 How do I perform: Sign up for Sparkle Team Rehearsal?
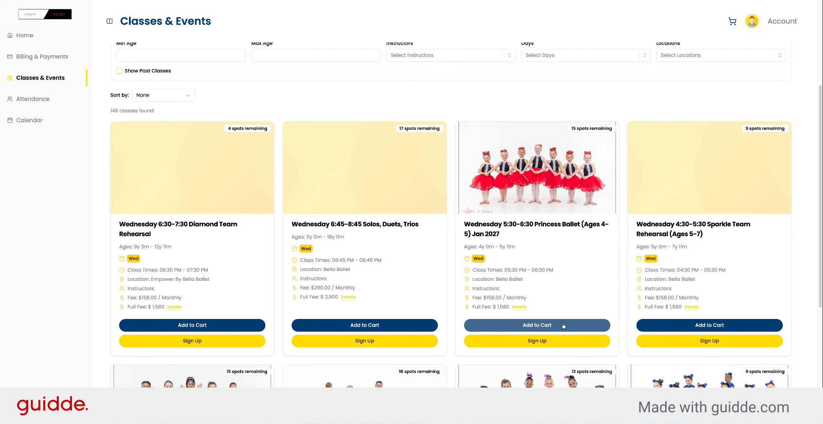point(709,341)
